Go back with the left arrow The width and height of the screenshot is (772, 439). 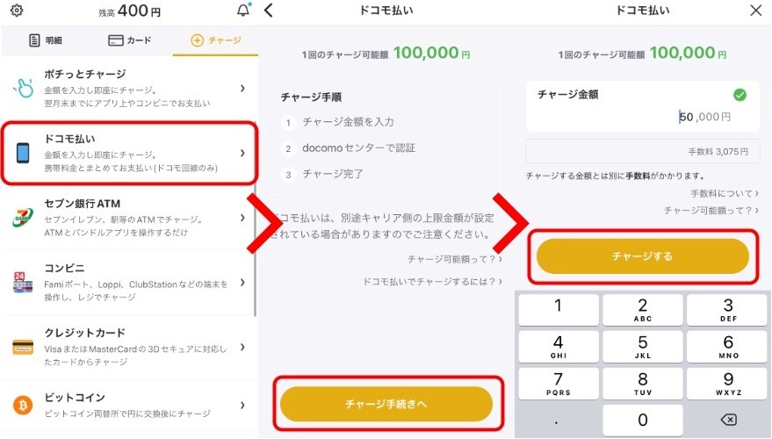[x=269, y=11]
